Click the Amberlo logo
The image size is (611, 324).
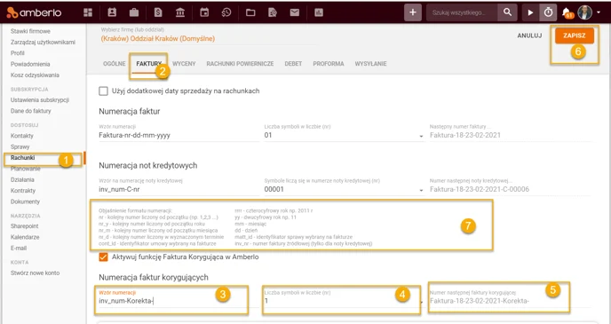[x=34, y=12]
